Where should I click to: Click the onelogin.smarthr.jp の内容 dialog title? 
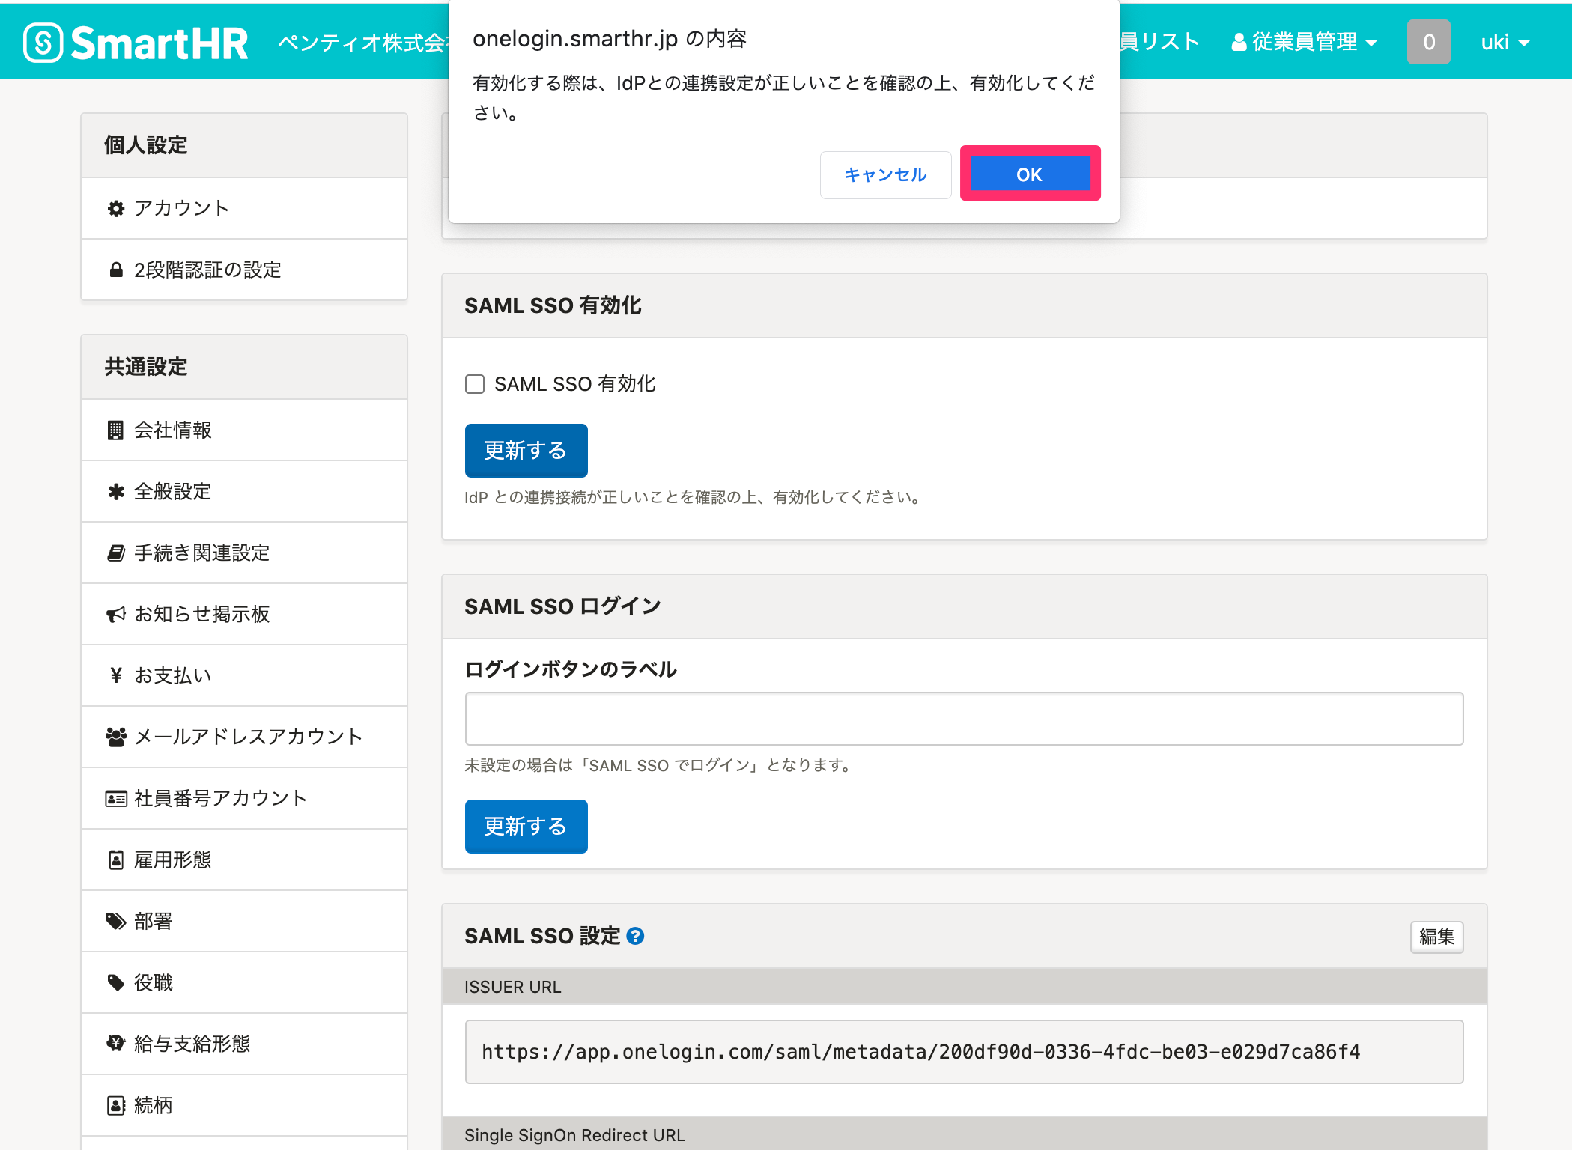click(x=610, y=39)
